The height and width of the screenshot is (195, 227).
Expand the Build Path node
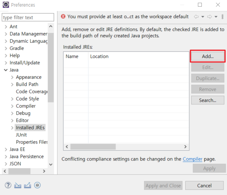pos(12,84)
